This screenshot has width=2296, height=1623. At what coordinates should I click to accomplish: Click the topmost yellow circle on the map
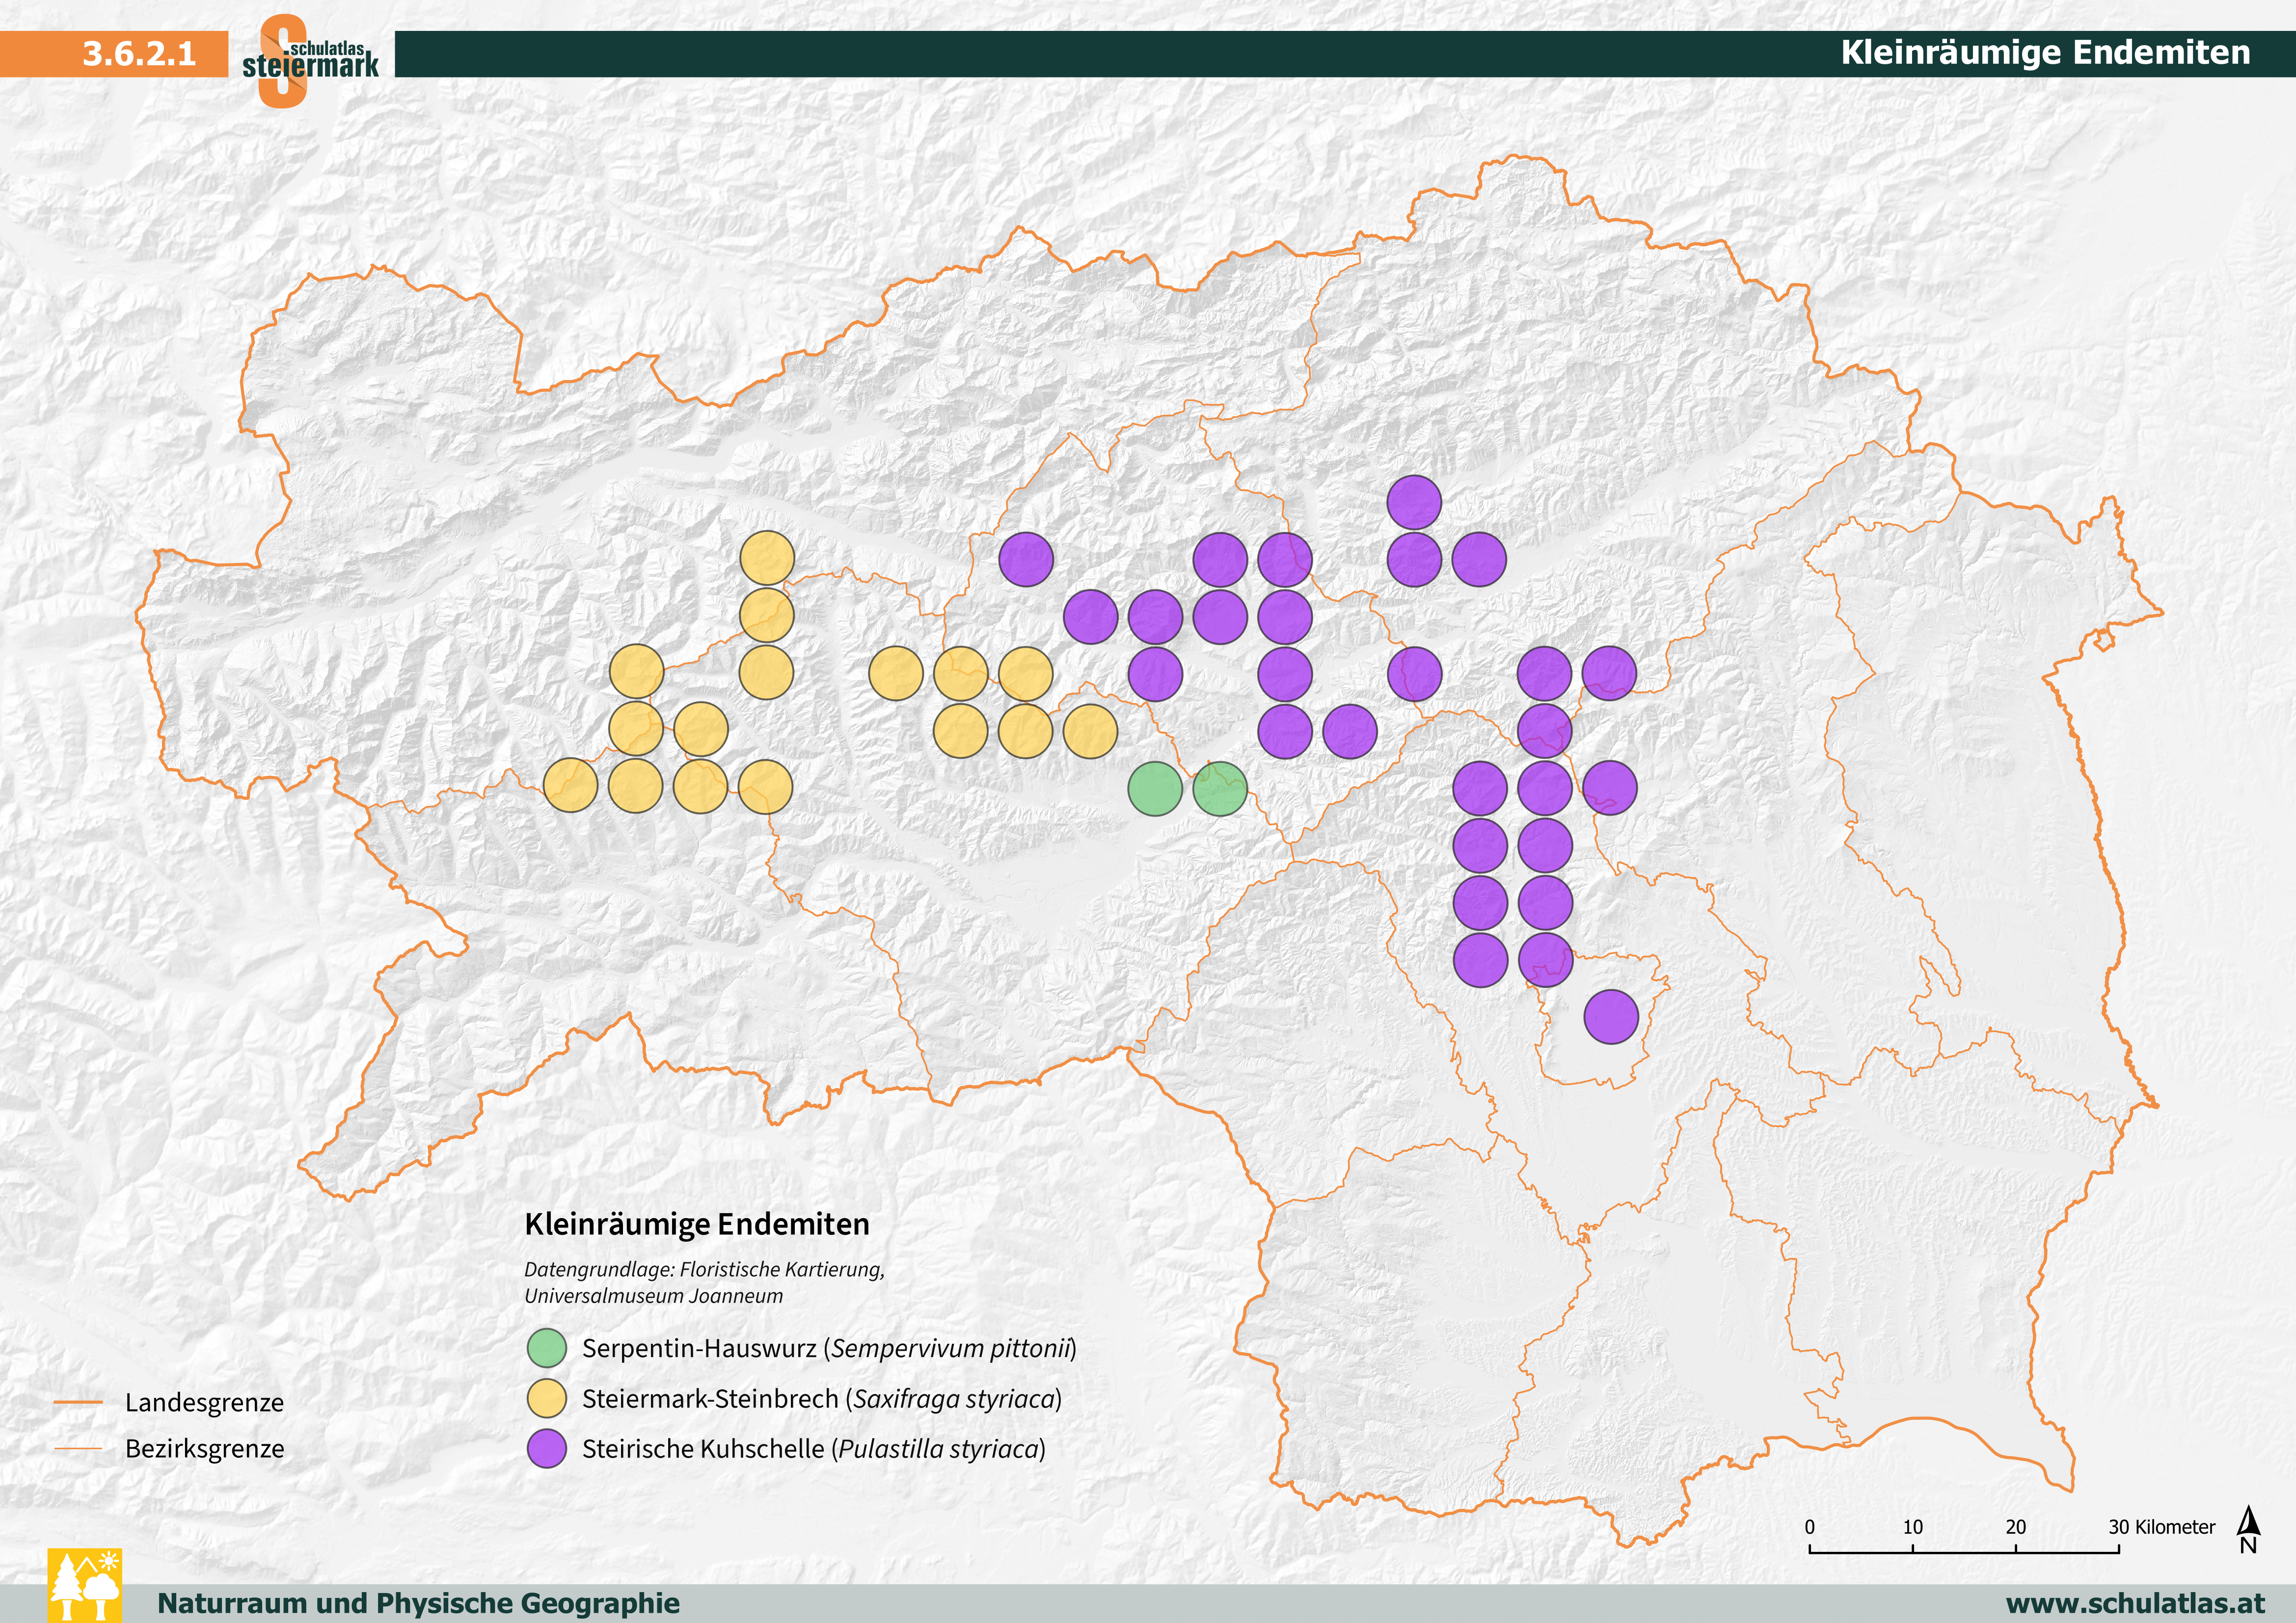767,558
